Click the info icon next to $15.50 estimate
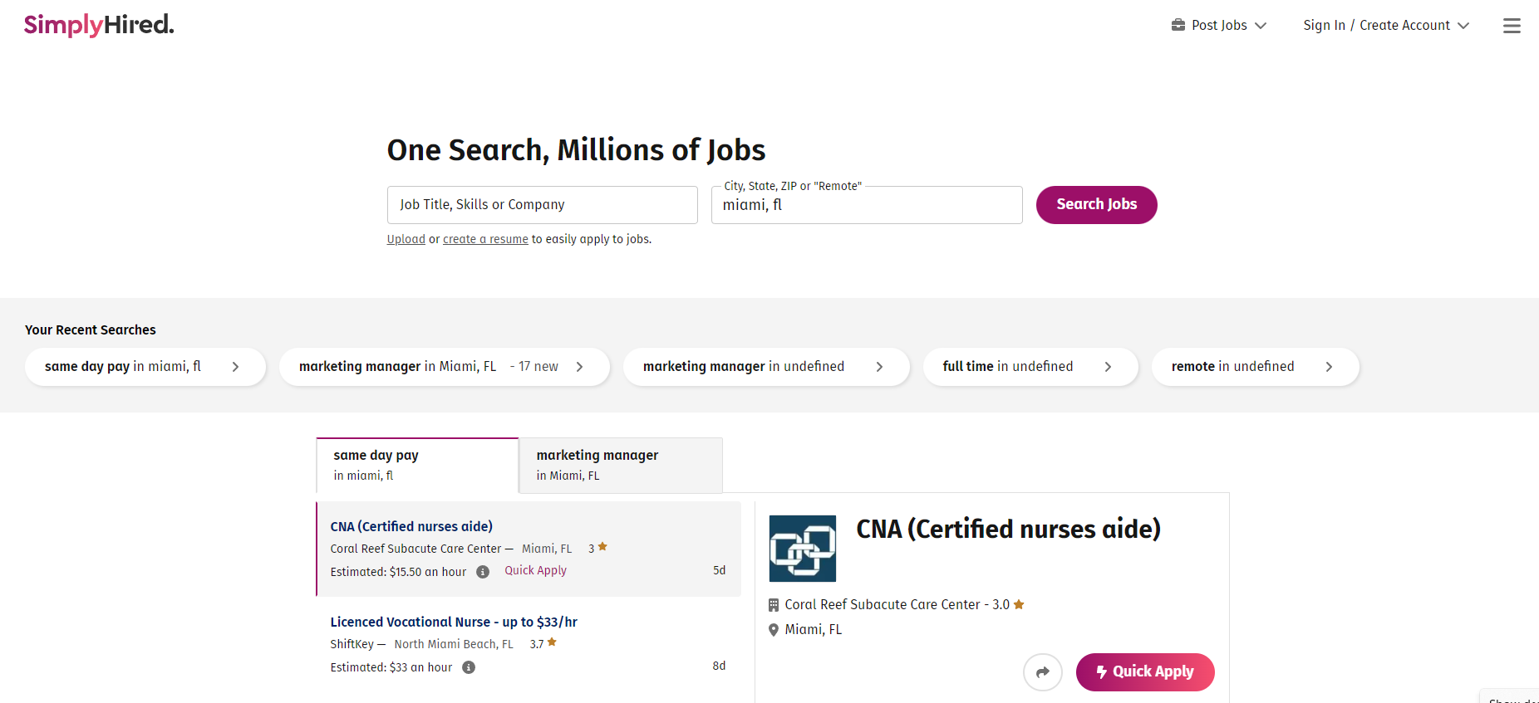This screenshot has width=1539, height=703. pos(483,571)
